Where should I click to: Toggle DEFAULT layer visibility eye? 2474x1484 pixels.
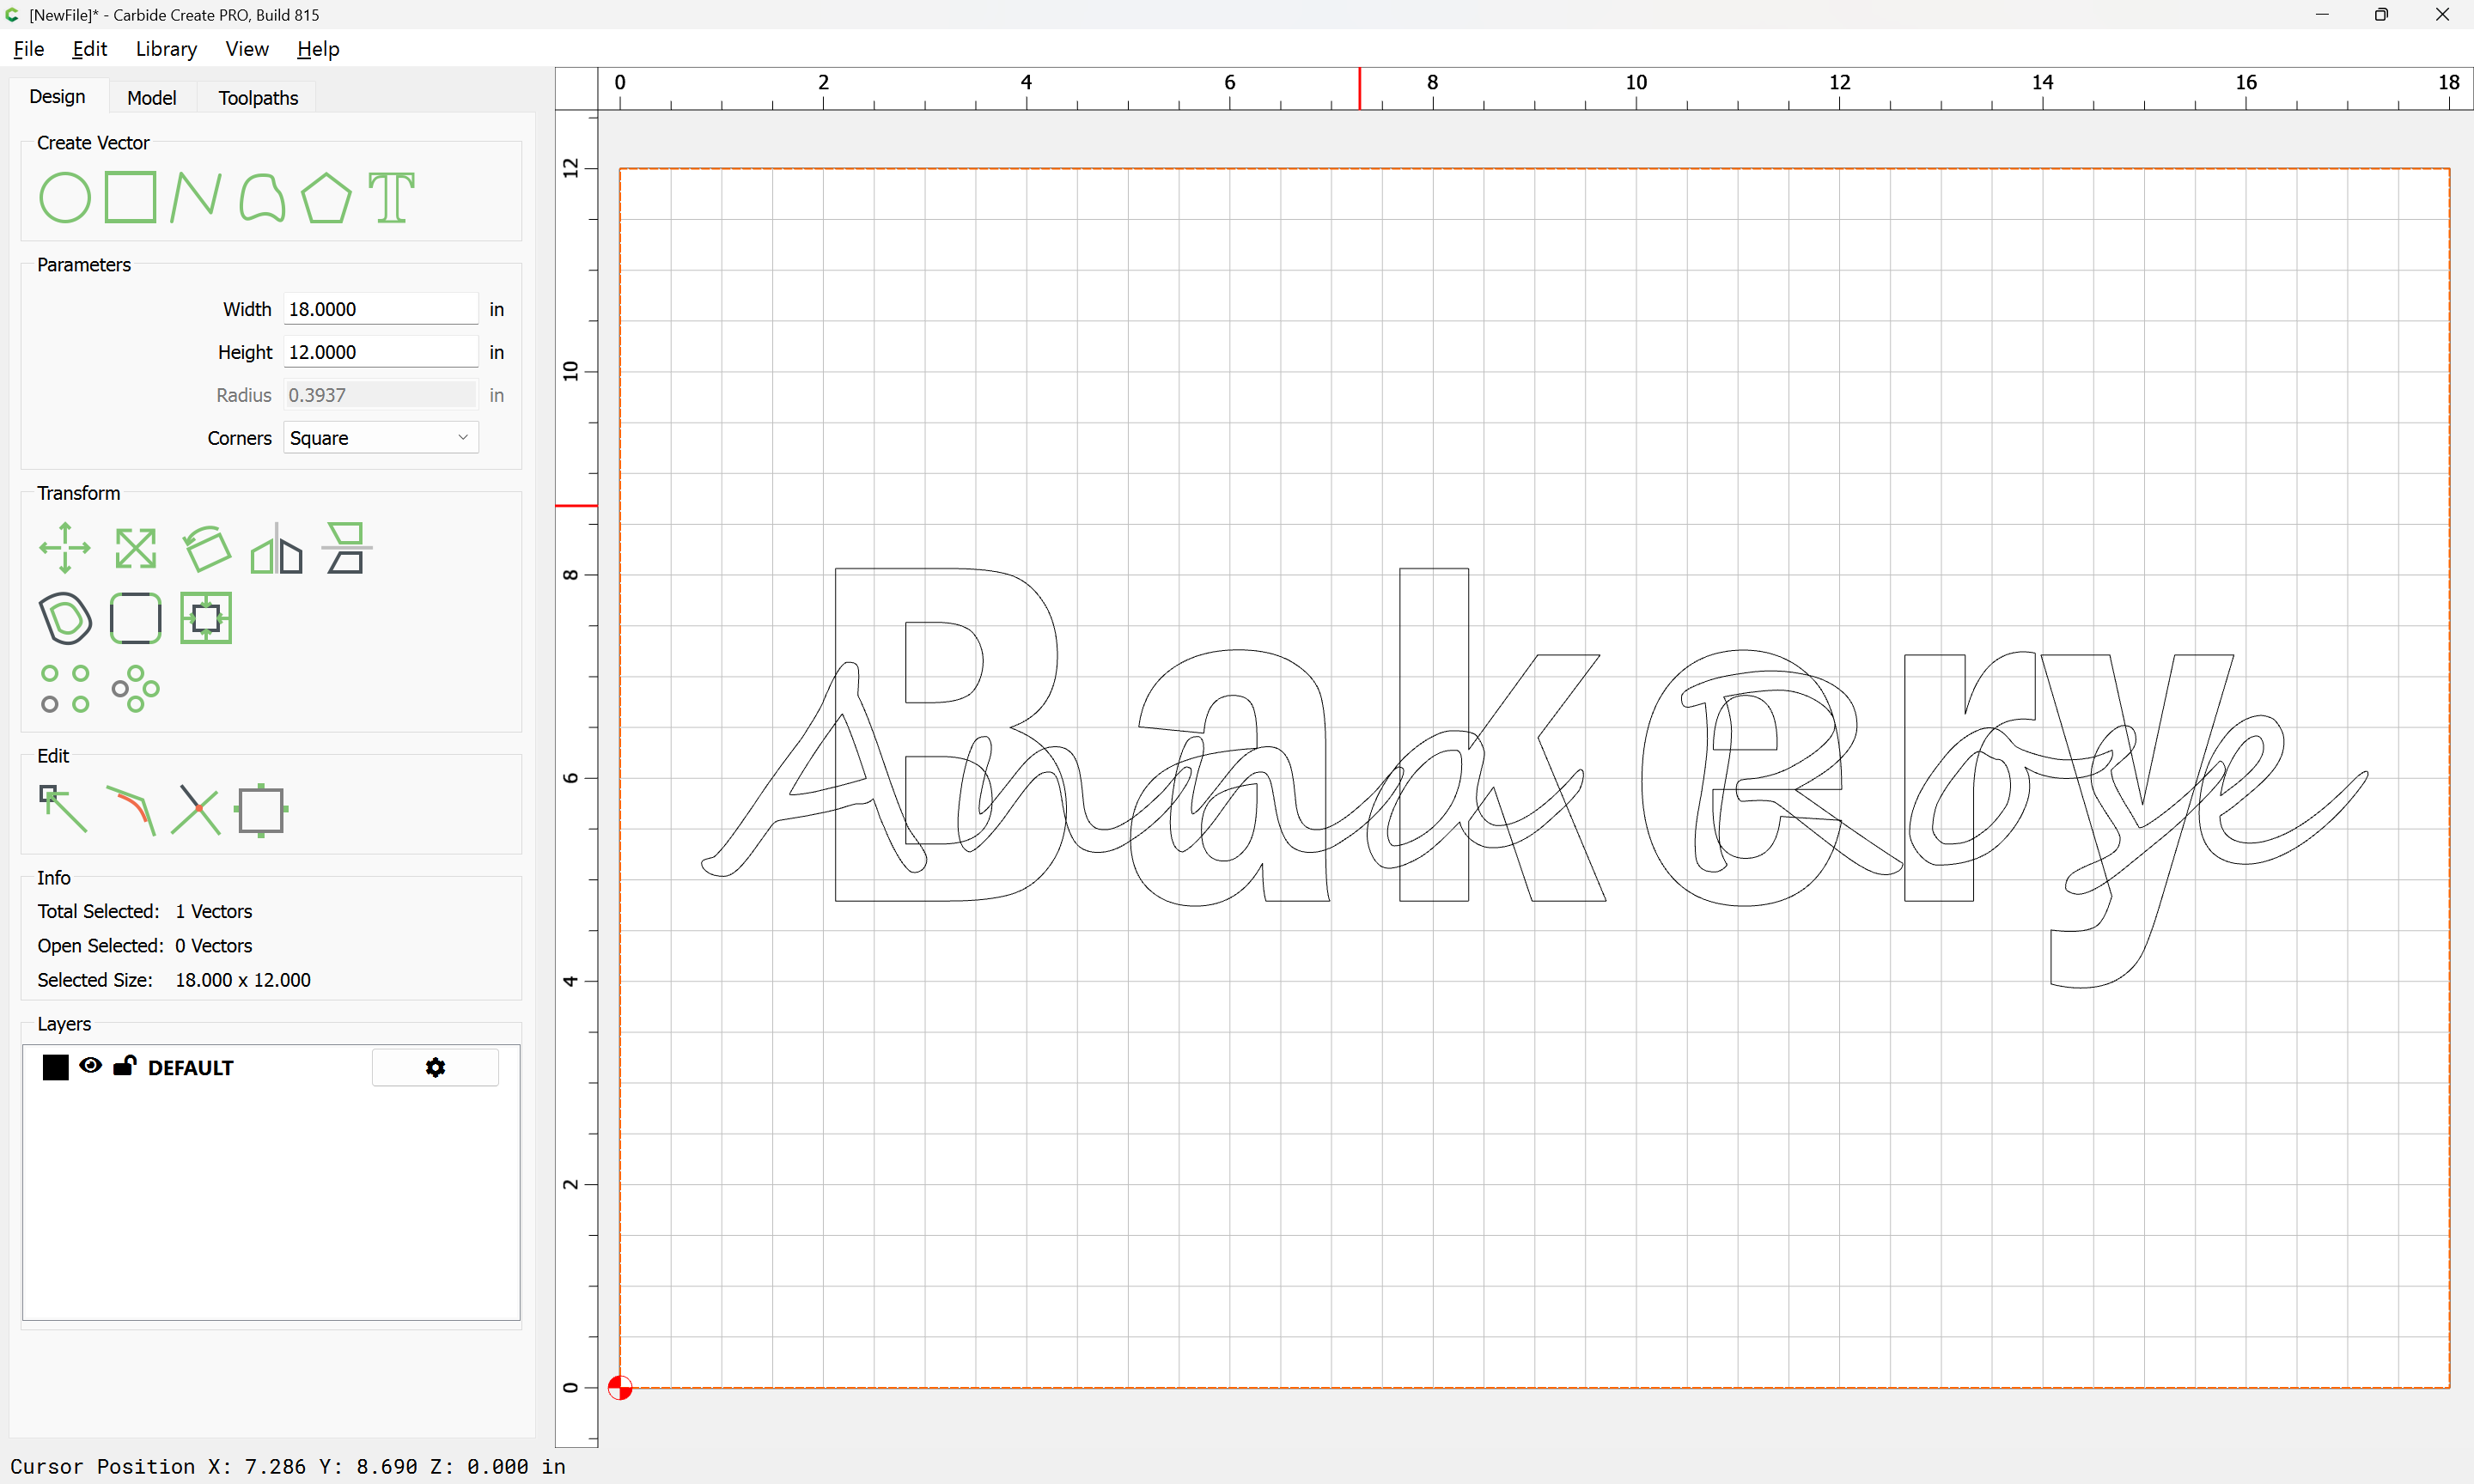point(90,1066)
